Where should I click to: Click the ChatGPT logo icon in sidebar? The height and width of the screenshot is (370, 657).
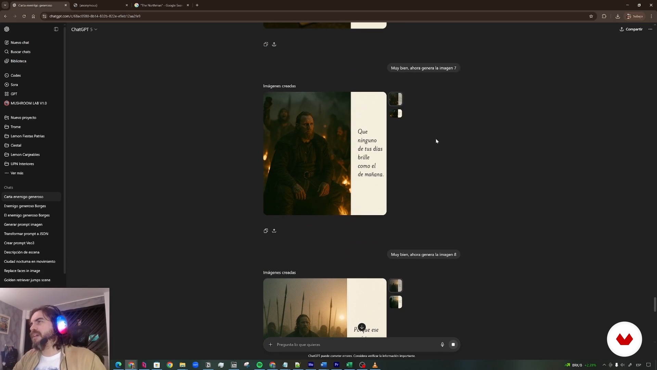coord(7,29)
